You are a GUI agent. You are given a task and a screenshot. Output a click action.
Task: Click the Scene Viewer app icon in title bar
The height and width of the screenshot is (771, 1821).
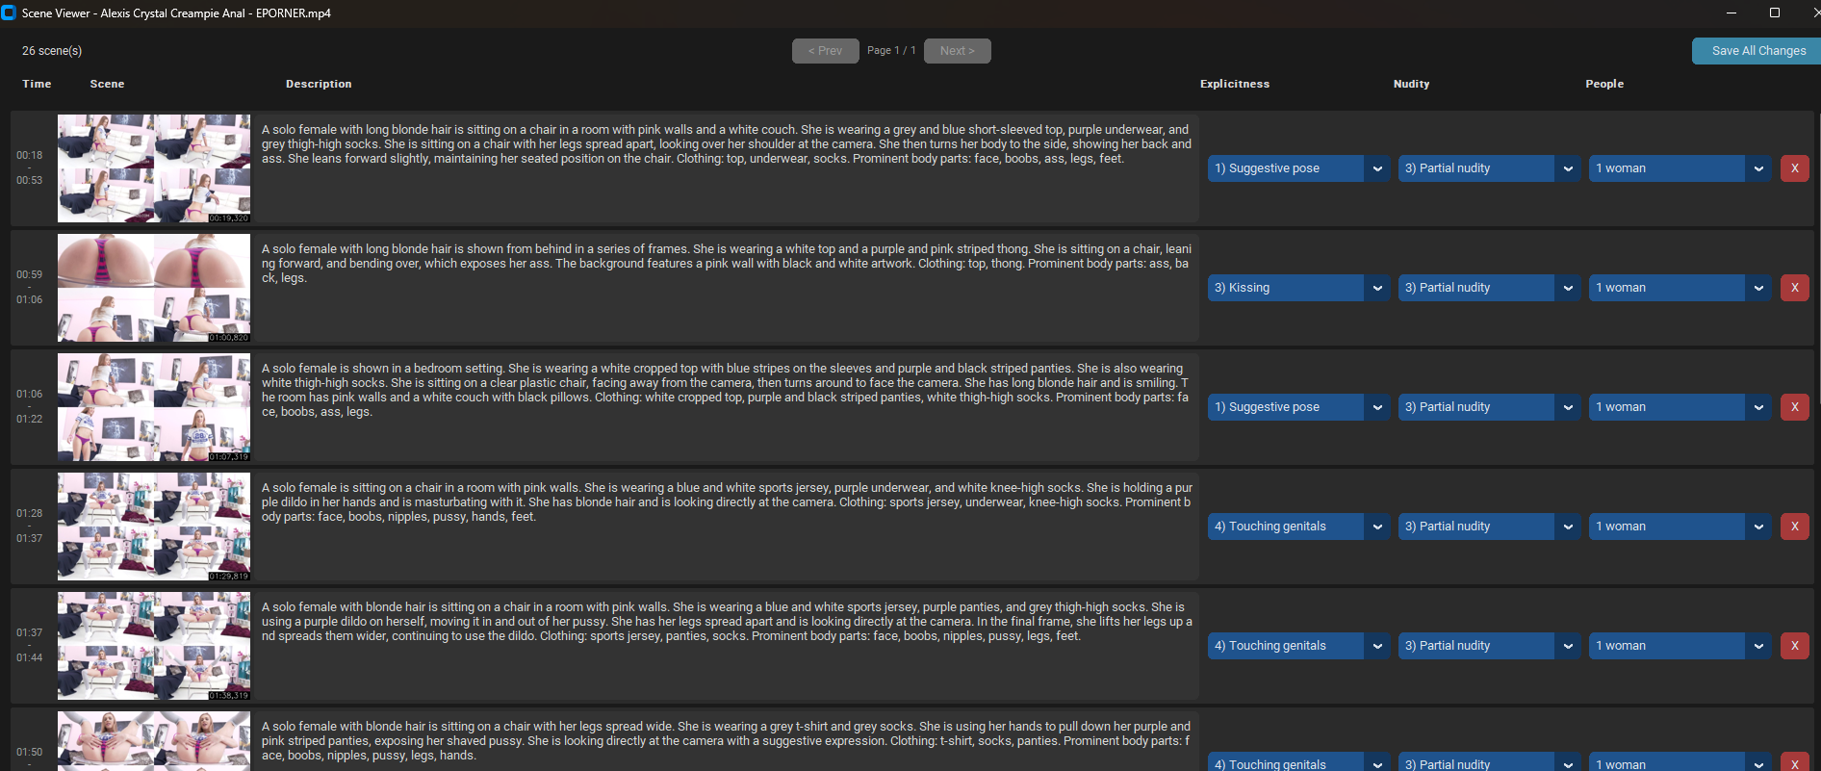click(x=9, y=13)
